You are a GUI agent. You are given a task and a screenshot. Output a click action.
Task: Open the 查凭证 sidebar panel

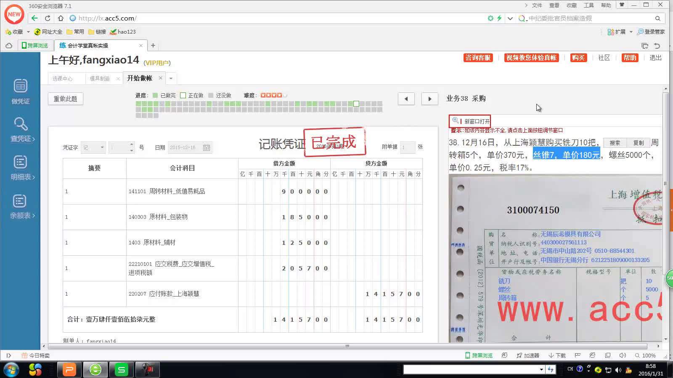20,129
